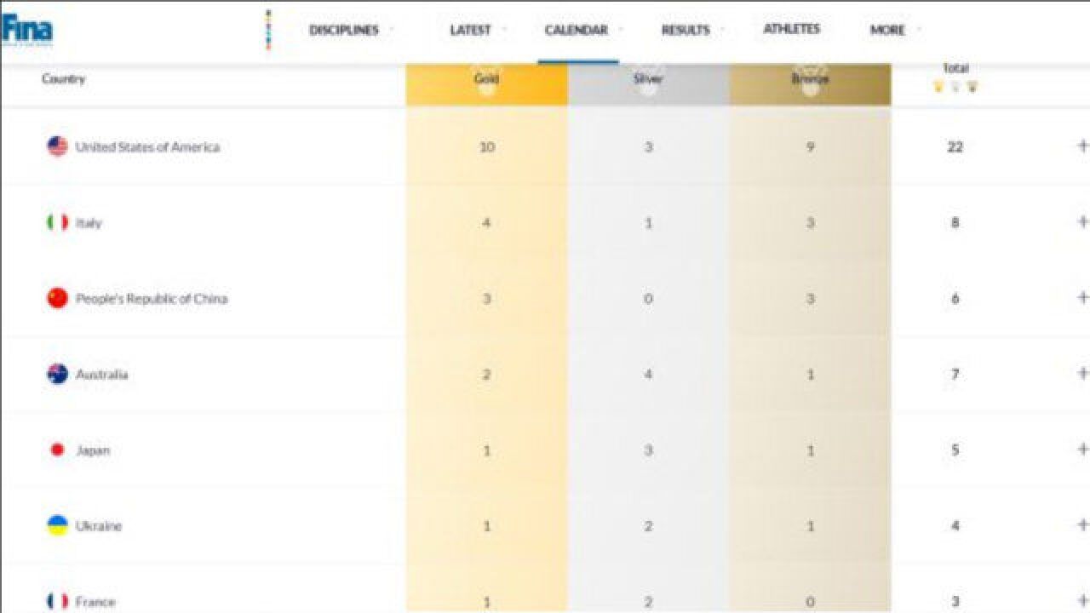The height and width of the screenshot is (613, 1090).
Task: Click Italy gold medal count 4
Action: (486, 222)
